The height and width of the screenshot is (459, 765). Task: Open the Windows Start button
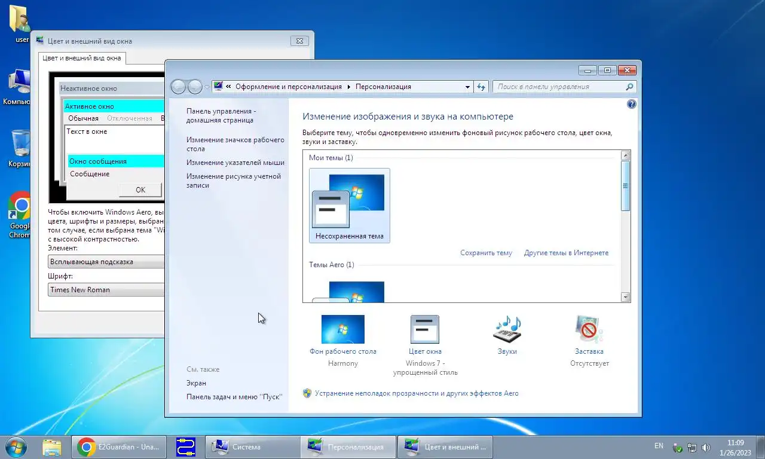coord(15,447)
